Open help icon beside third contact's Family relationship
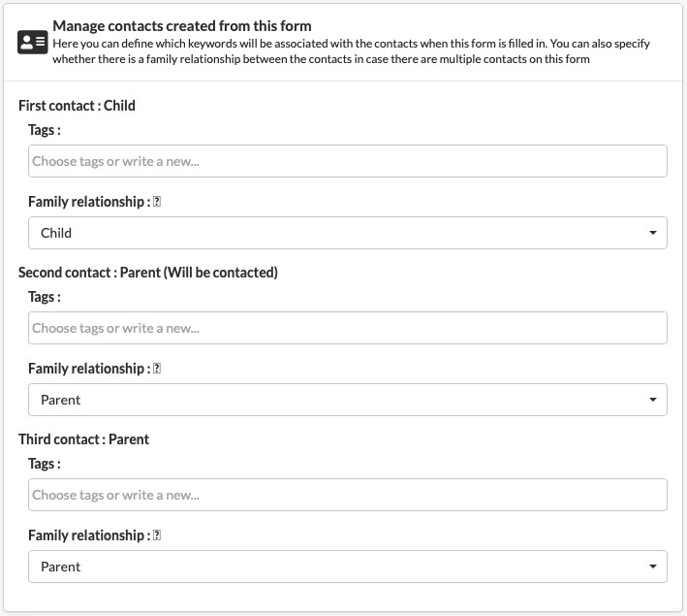Image resolution: width=687 pixels, height=616 pixels. click(157, 535)
